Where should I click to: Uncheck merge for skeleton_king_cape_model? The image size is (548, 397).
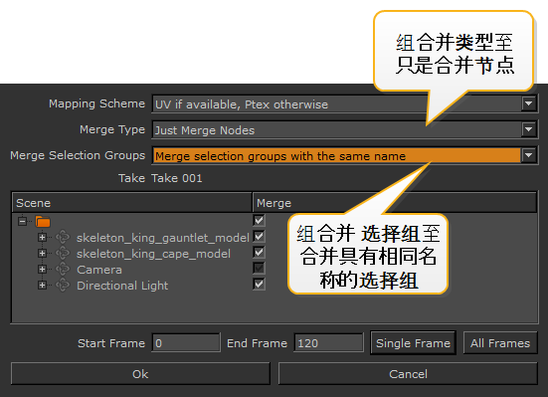pyautogui.click(x=259, y=252)
